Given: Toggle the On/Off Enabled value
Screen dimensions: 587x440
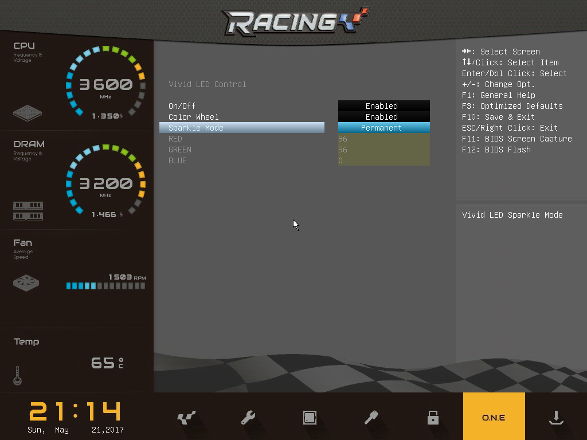Looking at the screenshot, I should coord(383,106).
